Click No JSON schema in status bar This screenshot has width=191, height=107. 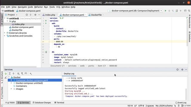(164, 106)
